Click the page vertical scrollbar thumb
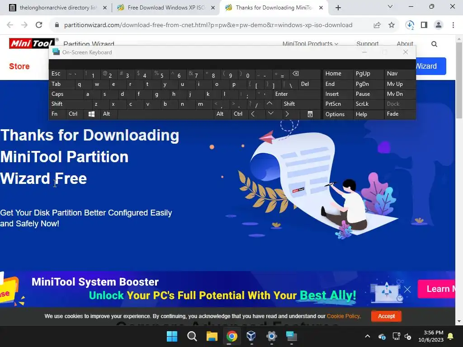Viewport: 463px width, 347px height. 459,80
